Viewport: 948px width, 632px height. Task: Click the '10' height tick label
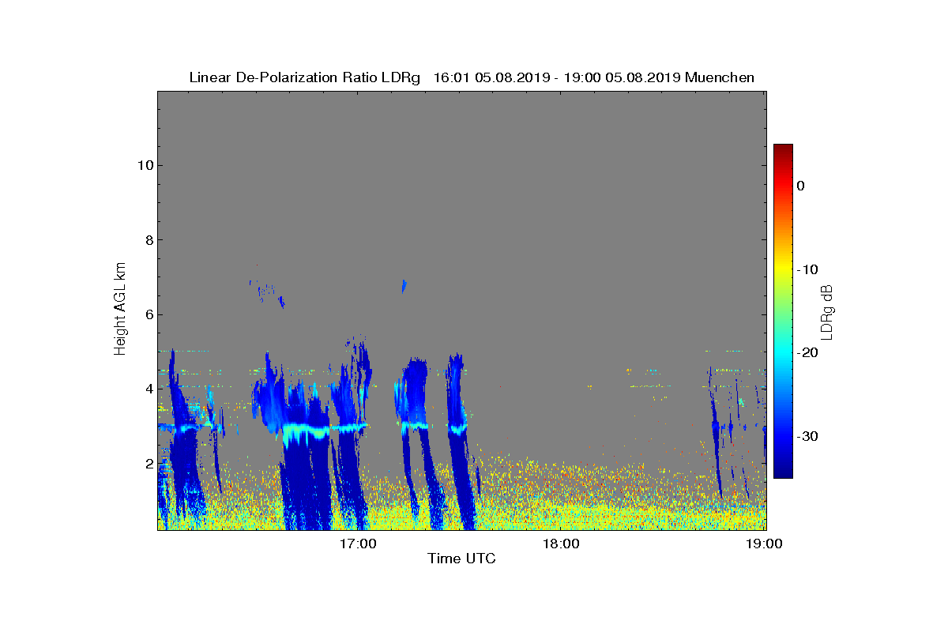pos(144,165)
